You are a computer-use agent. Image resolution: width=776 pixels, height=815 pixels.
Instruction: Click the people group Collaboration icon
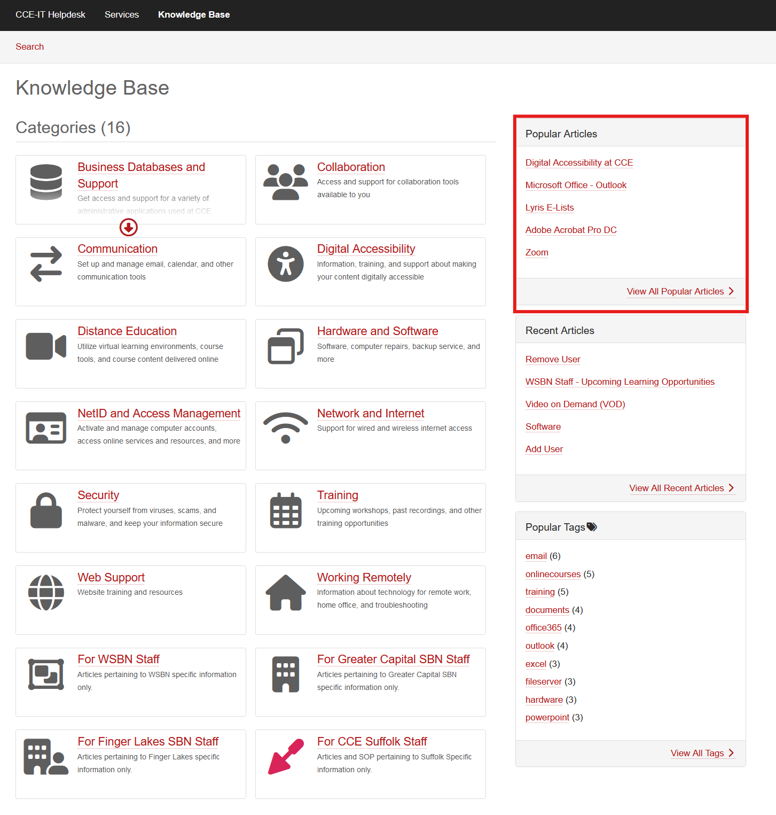tap(286, 182)
